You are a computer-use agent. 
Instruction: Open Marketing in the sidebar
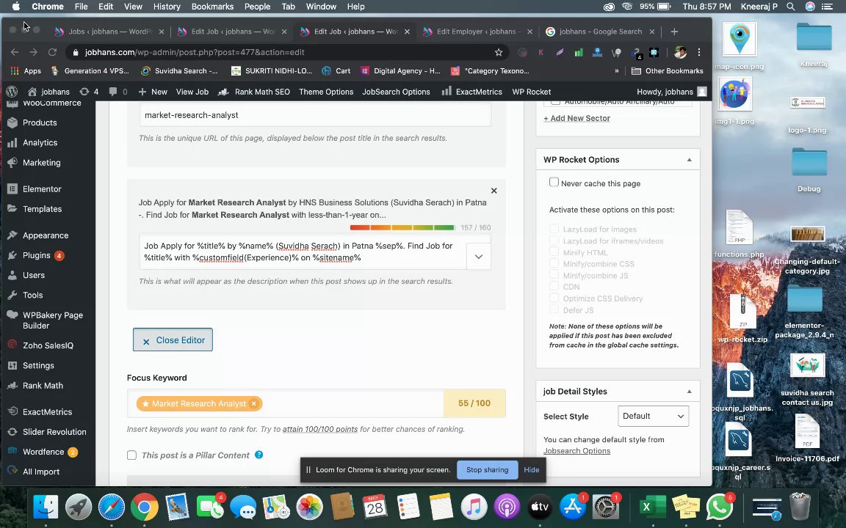coord(42,163)
